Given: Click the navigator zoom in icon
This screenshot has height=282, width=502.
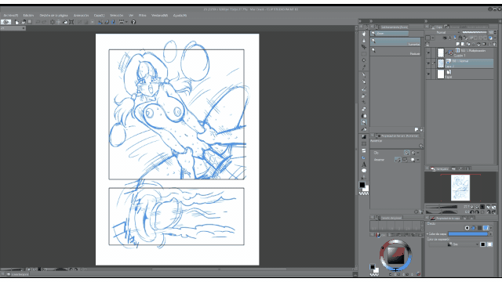Looking at the screenshot, I should coord(477,207).
